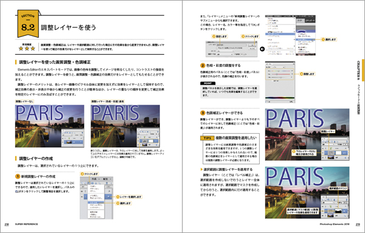Click trash icon in step 3 Layers panel
This screenshot has height=233, width=365.
[347, 141]
